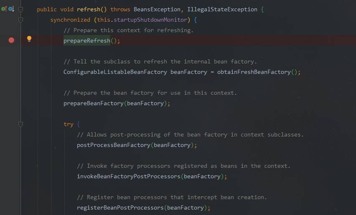Screen dimensions: 356x215
Task: Open the yellow lightbulb quick-fix icon
Action: 29,39
